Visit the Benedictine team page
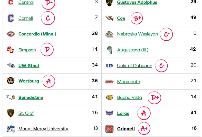Image resolution: width=202 pixels, height=137 pixels. pos(31,97)
